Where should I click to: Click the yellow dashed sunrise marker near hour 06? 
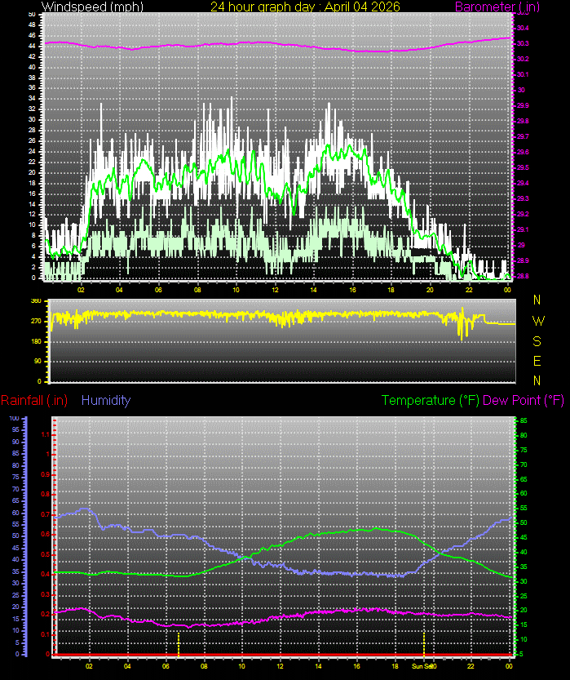click(x=178, y=643)
